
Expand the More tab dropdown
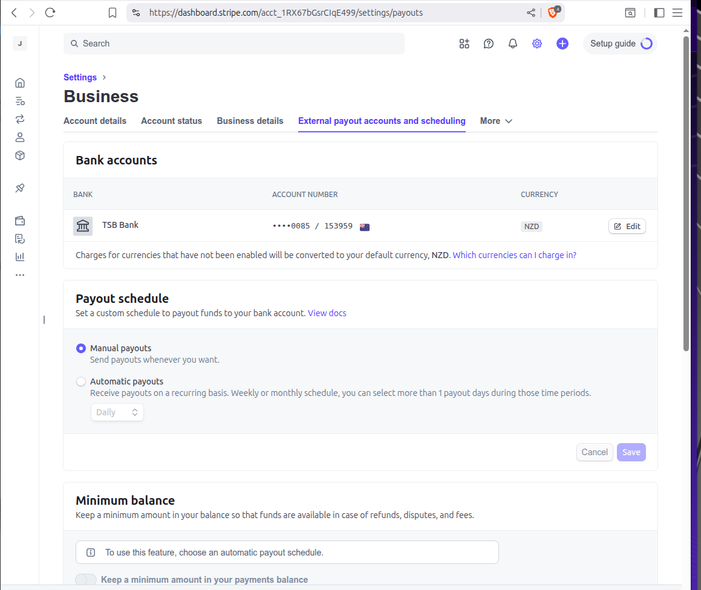(496, 121)
